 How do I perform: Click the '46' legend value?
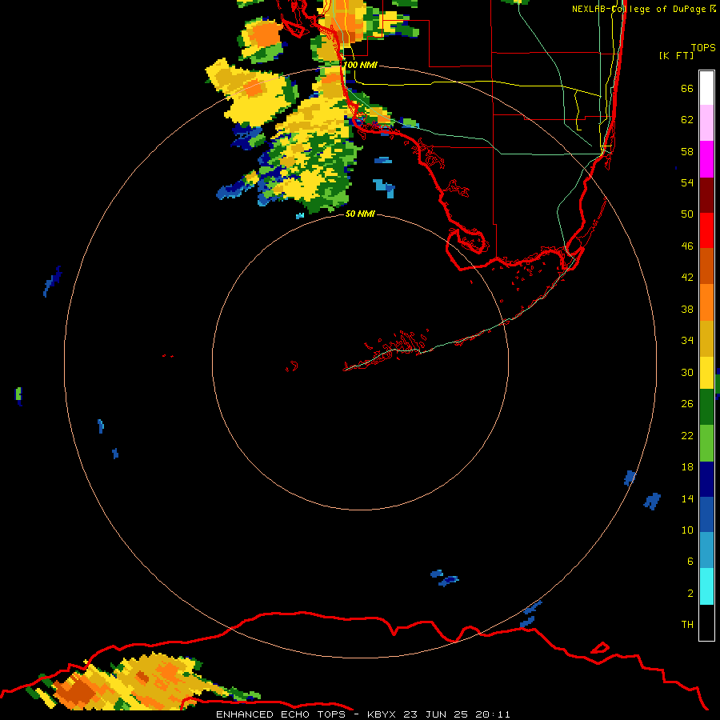tap(687, 246)
